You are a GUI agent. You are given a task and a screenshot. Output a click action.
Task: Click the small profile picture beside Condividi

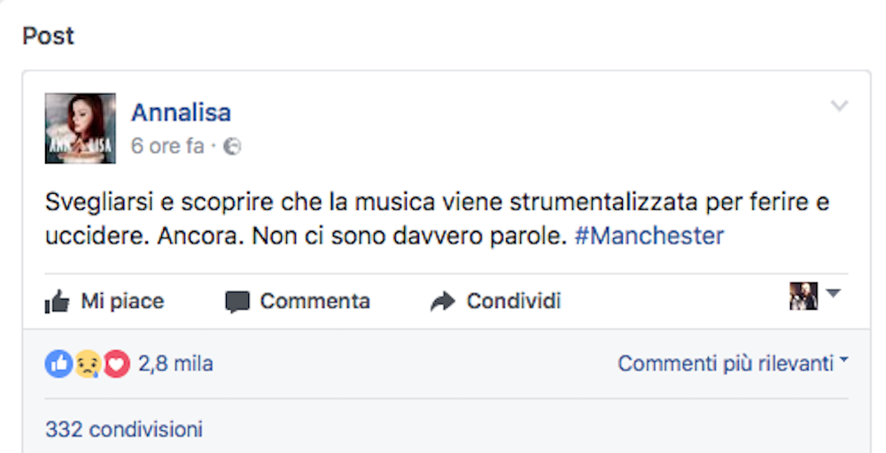[x=803, y=296]
